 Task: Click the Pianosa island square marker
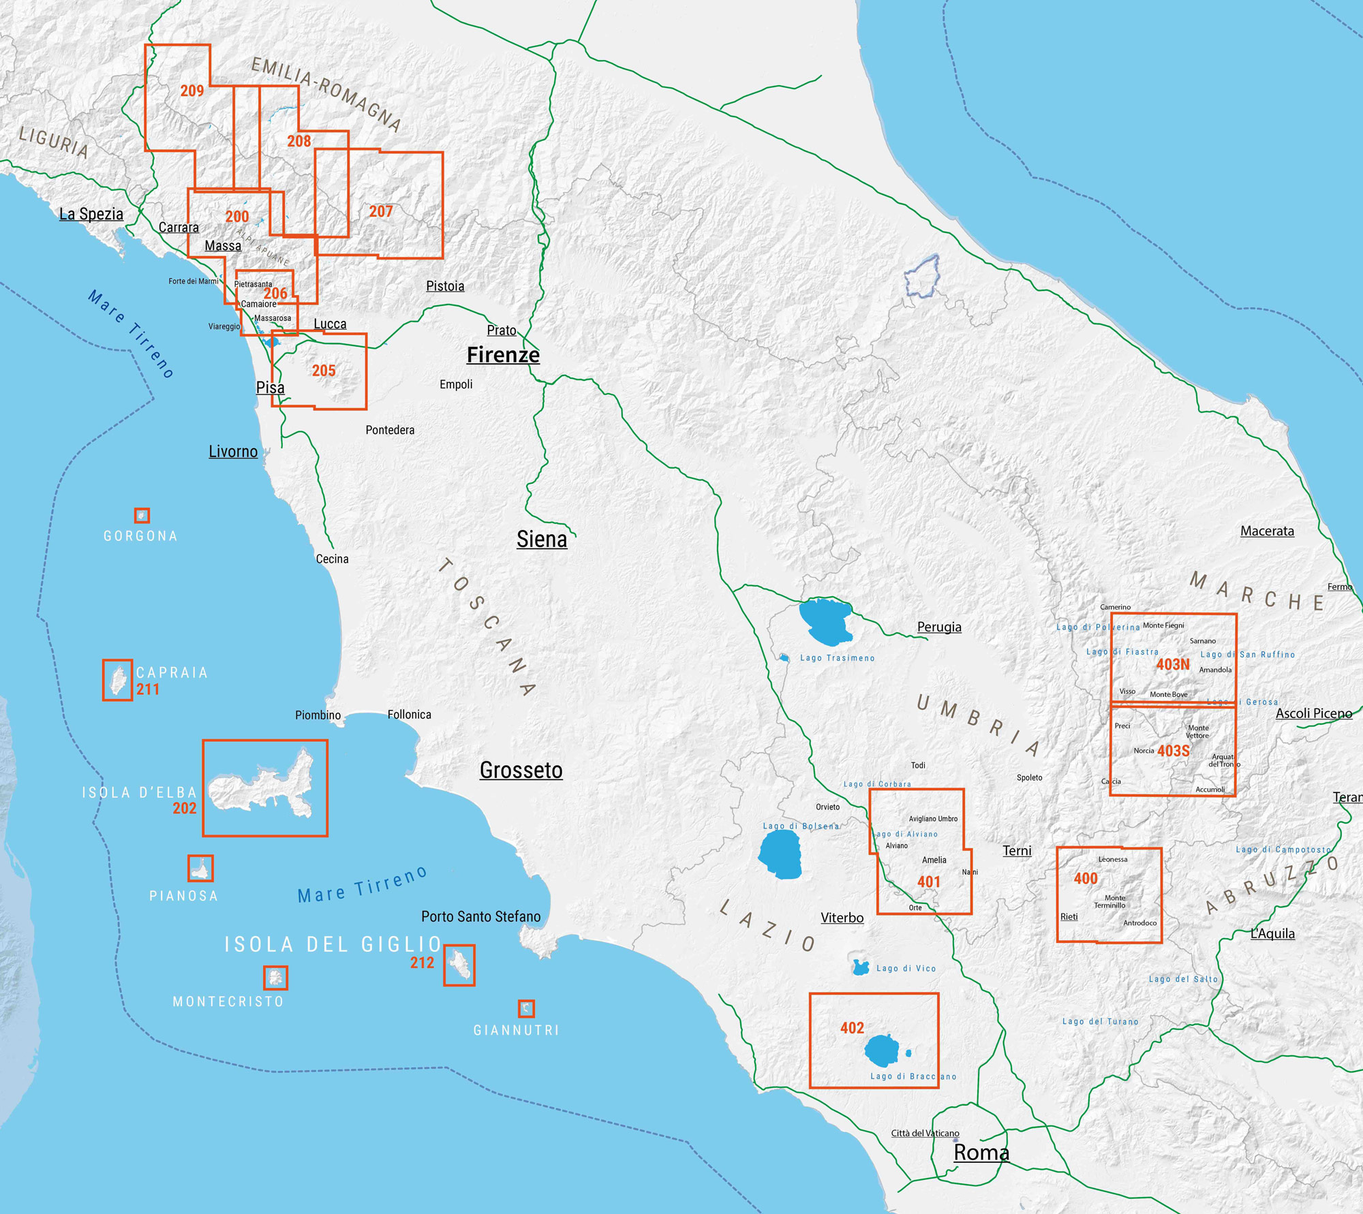pyautogui.click(x=200, y=868)
